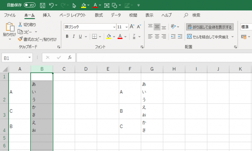Open the ヘルプ tab
Screen dimensions: 252x151
click(x=167, y=15)
